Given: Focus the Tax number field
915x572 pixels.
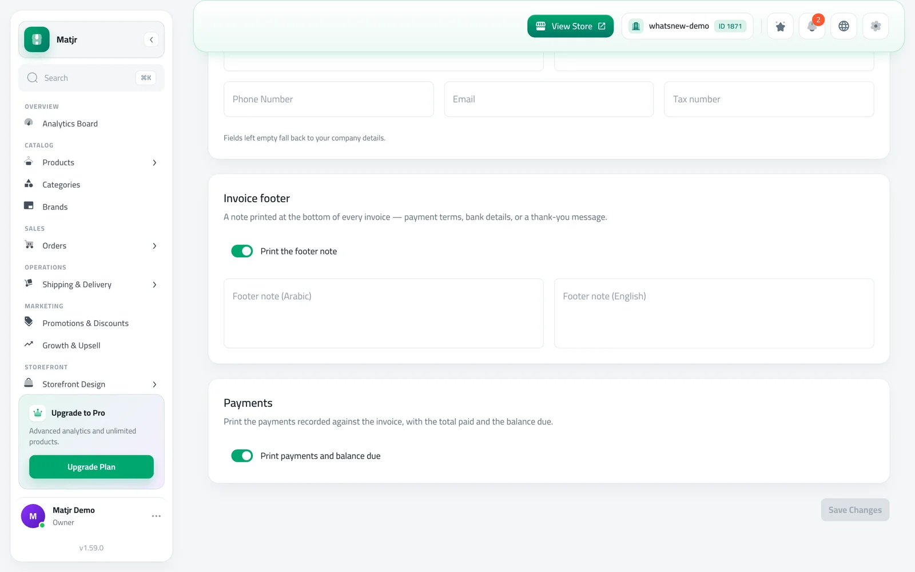Looking at the screenshot, I should 769,99.
